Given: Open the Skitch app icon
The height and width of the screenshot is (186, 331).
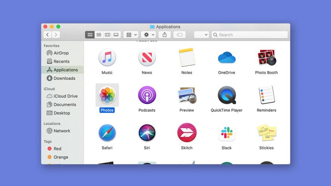Looking at the screenshot, I should (x=187, y=133).
